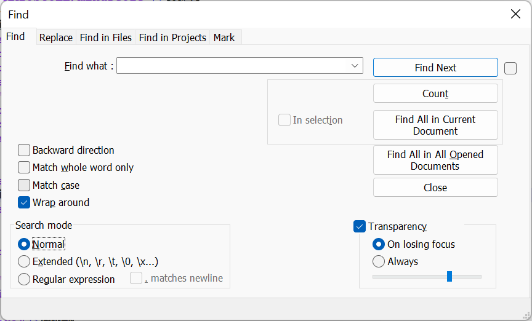Click Find All in Current Document
The image size is (532, 321).
tap(435, 125)
